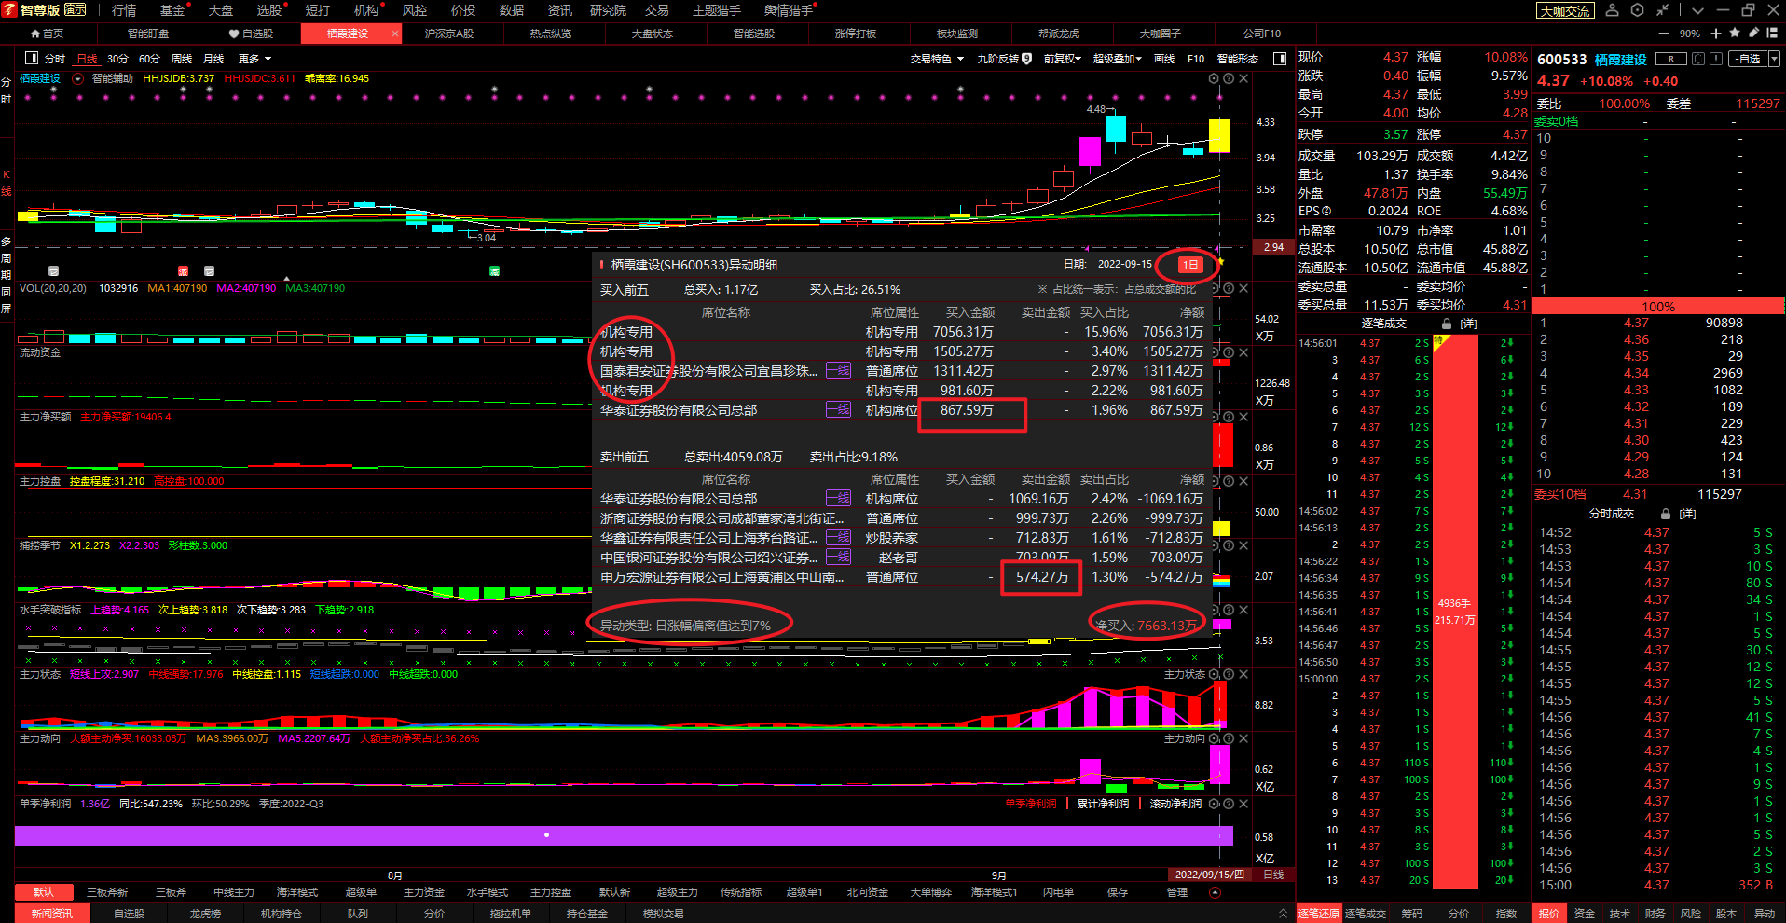Click the lock icon beside 逐笔成交
This screenshot has height=923, width=1786.
click(x=1447, y=324)
